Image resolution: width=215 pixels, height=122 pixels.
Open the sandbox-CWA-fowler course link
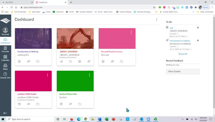pos(27,94)
